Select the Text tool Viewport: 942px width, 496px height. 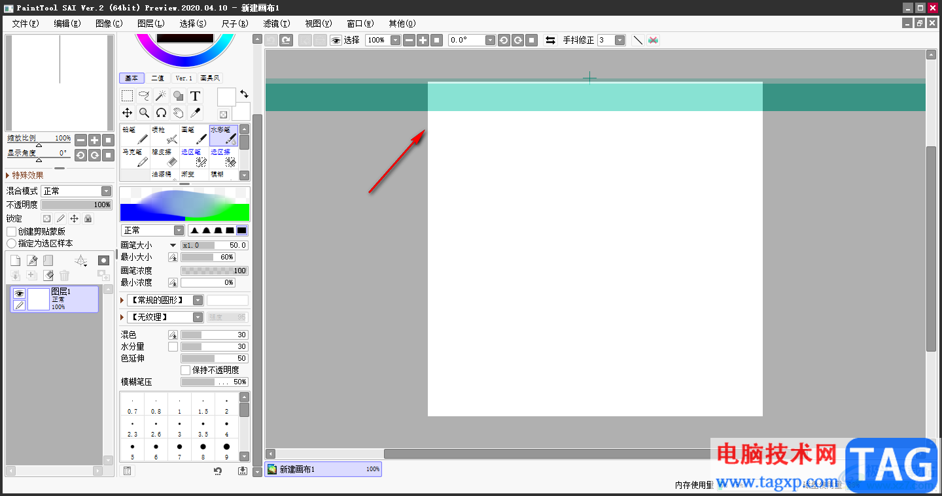click(195, 96)
